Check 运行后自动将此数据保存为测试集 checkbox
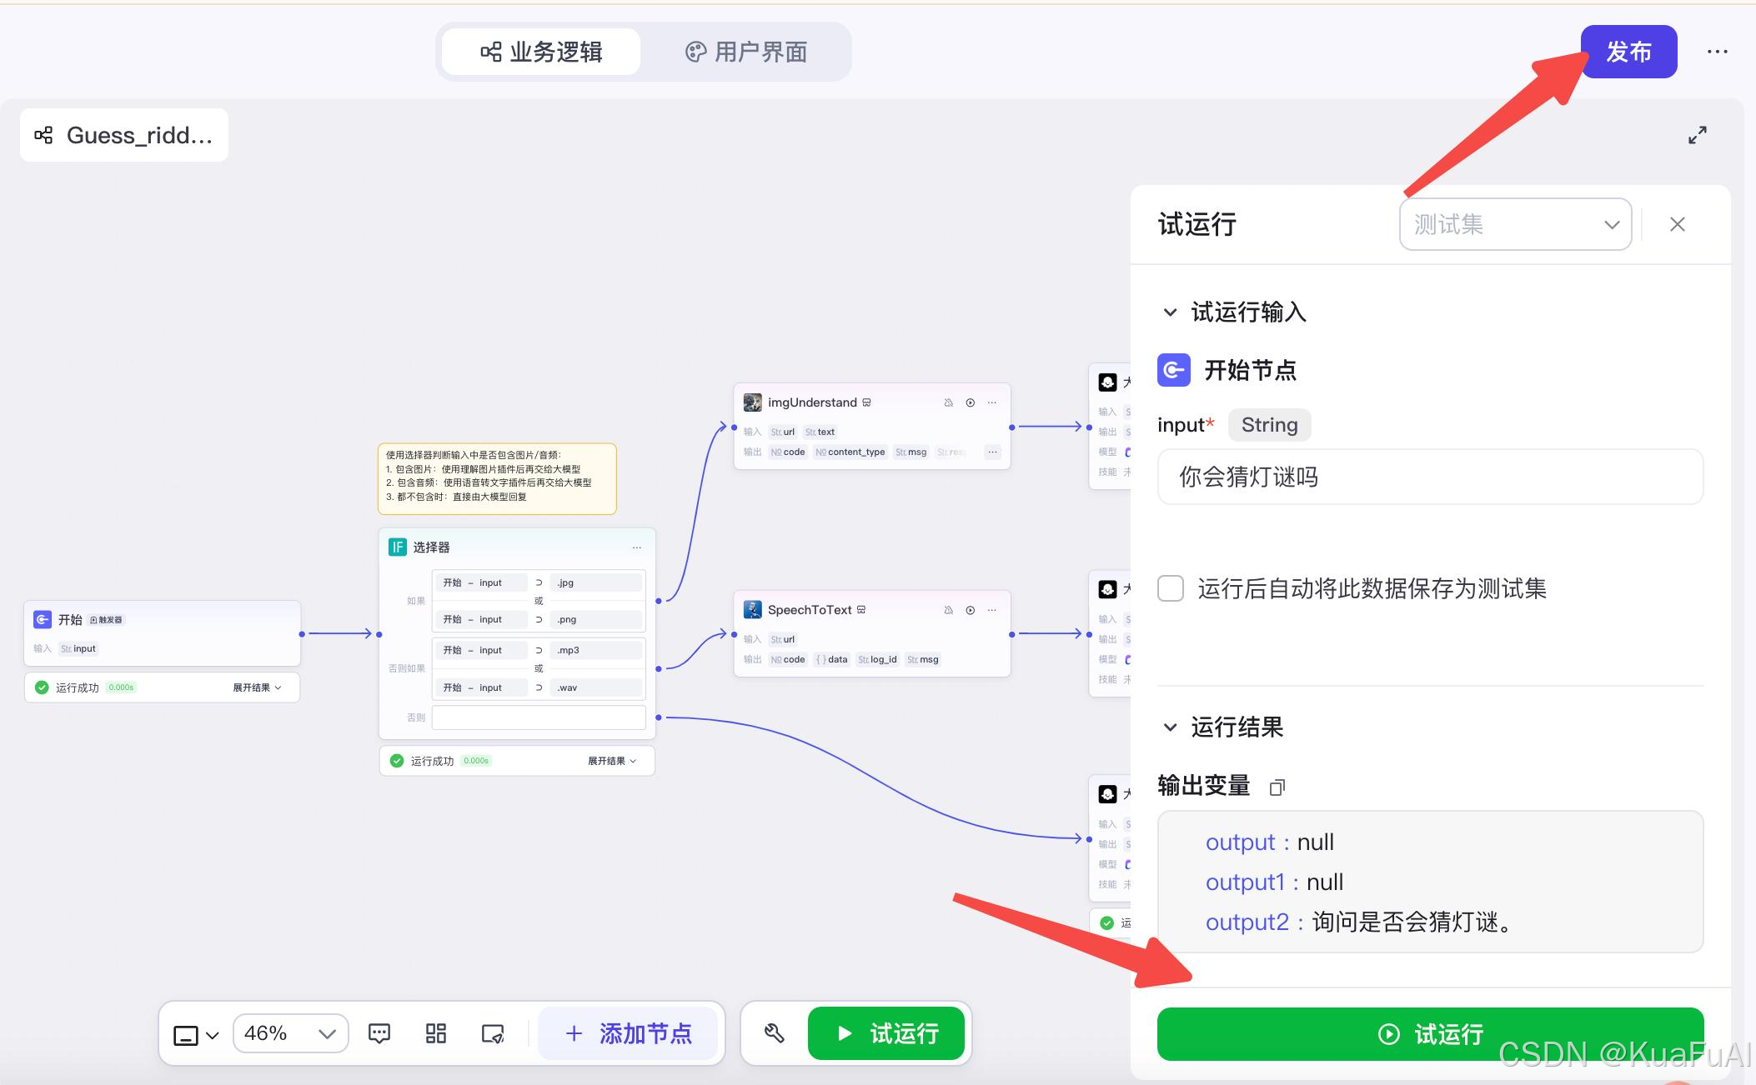Viewport: 1756px width, 1085px height. (1171, 588)
